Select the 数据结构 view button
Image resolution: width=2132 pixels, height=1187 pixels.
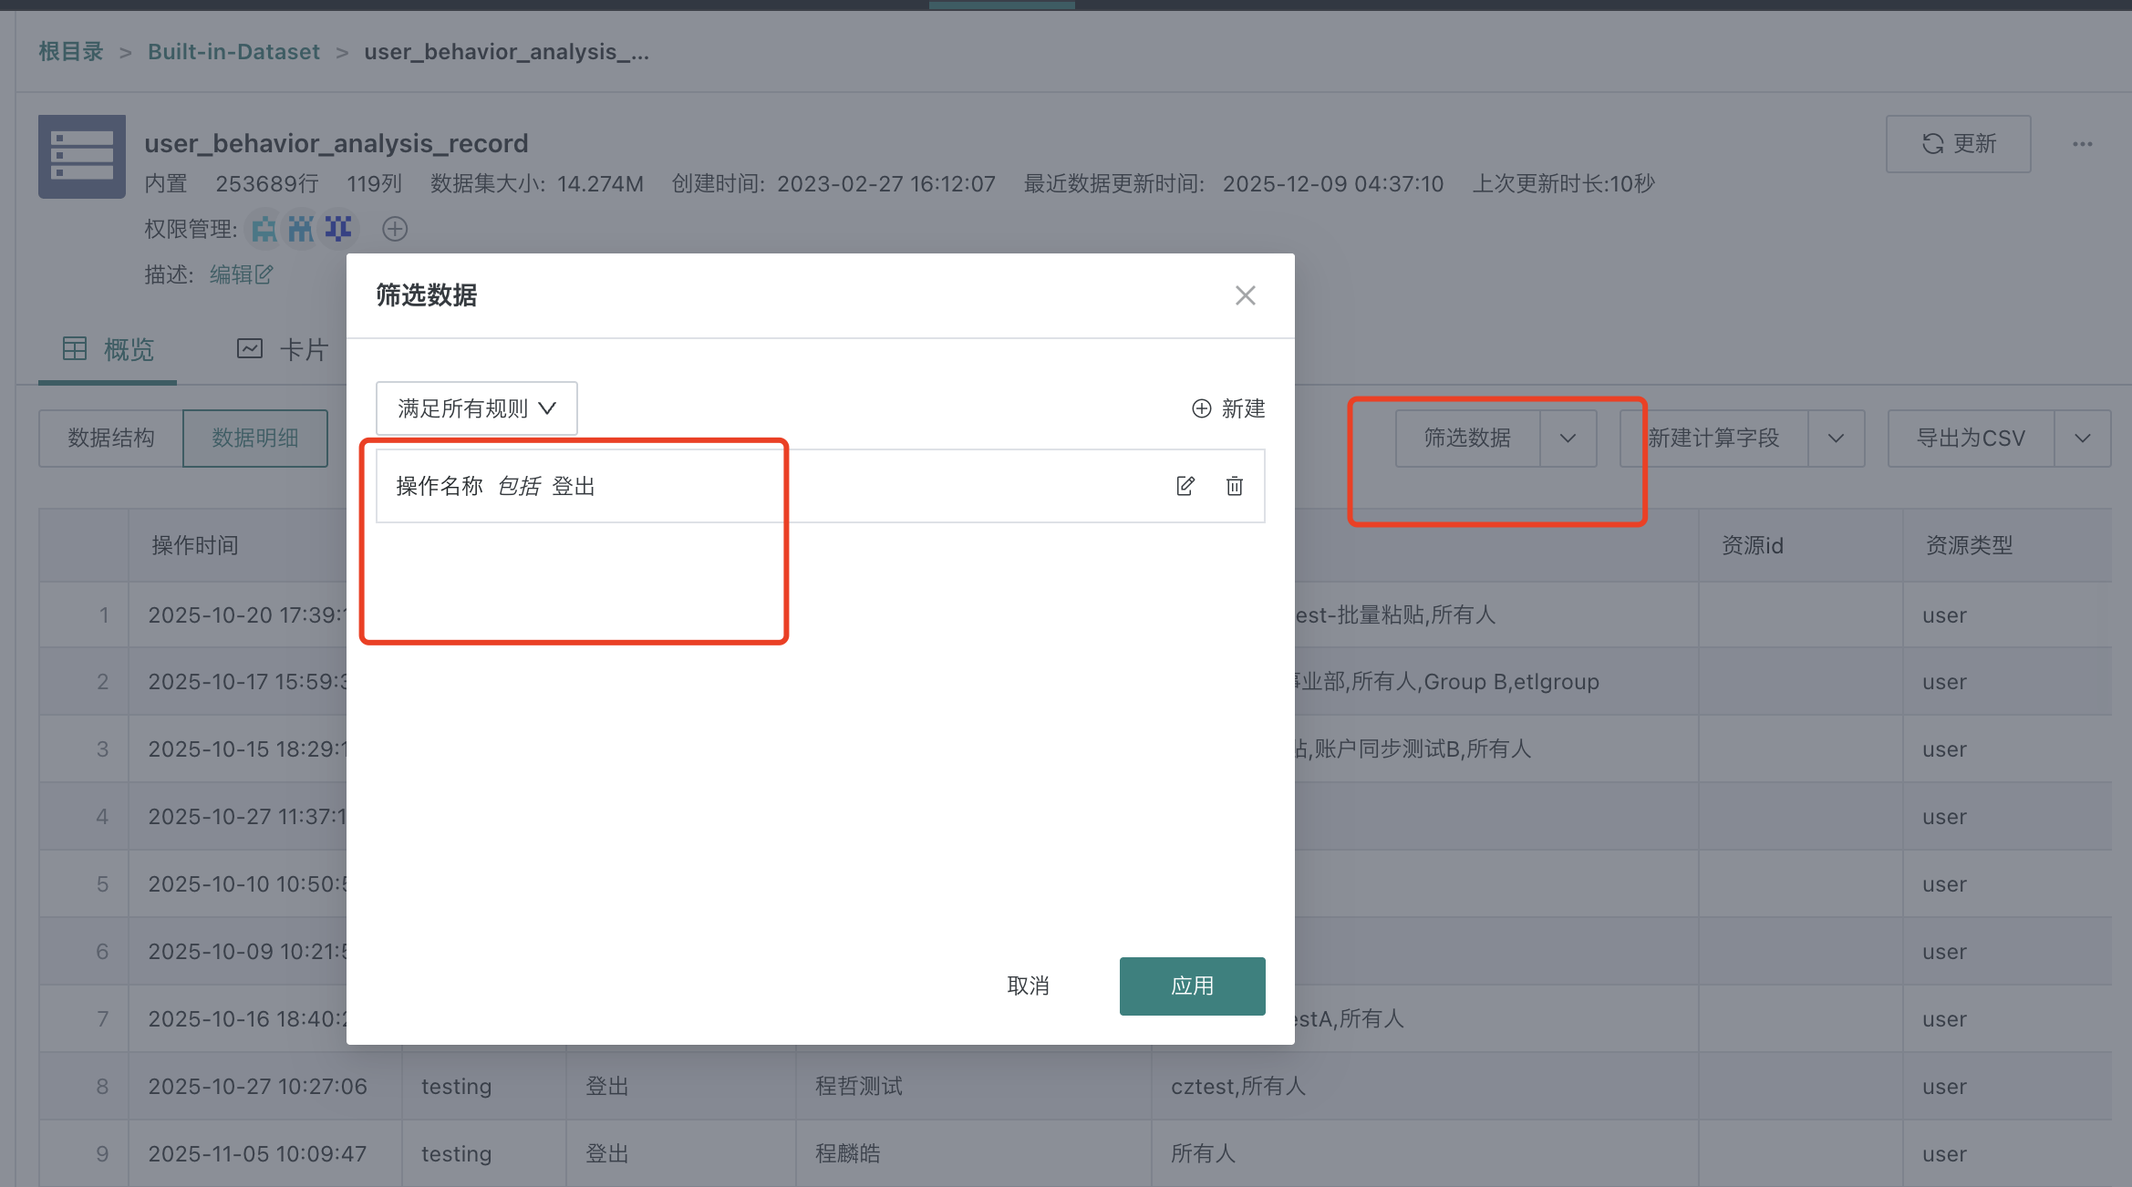pyautogui.click(x=109, y=438)
